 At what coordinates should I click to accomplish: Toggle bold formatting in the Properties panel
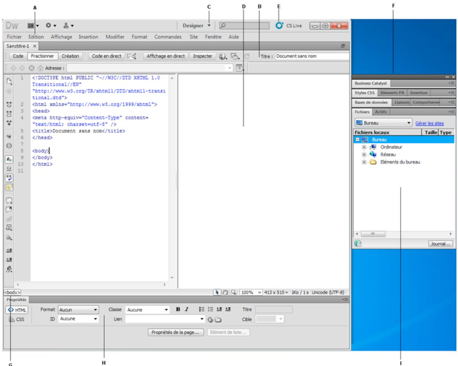click(178, 310)
